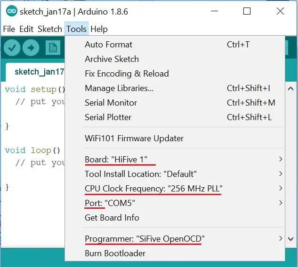
Task: Open Manage Libraries... entry
Action: (175, 88)
